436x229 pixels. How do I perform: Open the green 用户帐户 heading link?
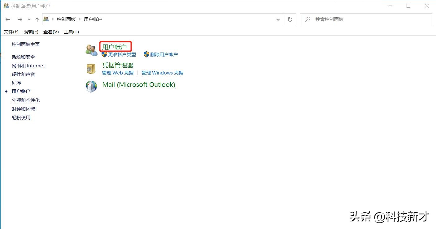coord(115,47)
